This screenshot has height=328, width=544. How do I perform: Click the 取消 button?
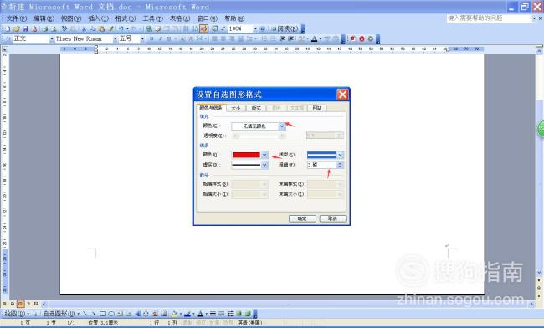point(333,218)
